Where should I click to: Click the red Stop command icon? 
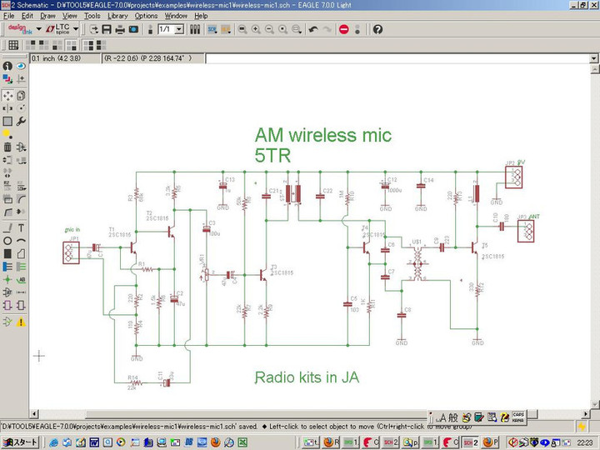click(x=343, y=29)
